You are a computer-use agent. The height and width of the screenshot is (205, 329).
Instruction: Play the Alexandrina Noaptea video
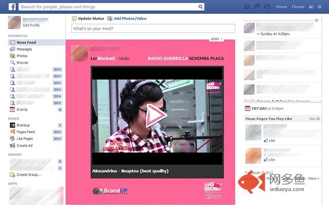pyautogui.click(x=156, y=115)
